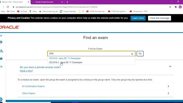
Task: Open All Certification Exams group name
Action: pyautogui.click(x=33, y=86)
